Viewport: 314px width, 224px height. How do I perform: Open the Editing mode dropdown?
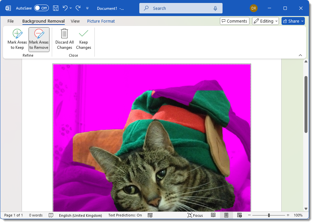pyautogui.click(x=265, y=21)
